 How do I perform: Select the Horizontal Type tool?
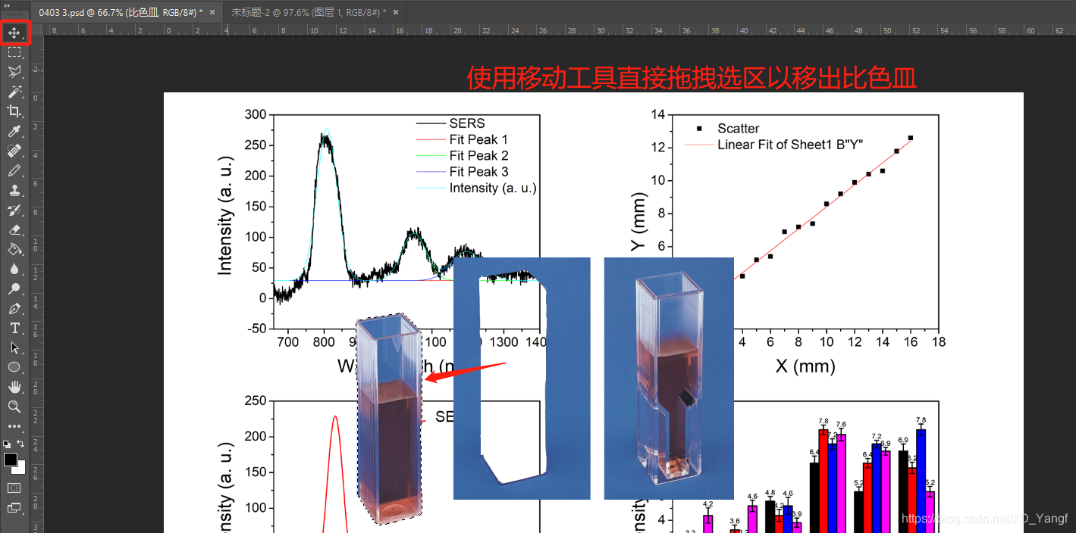[14, 328]
